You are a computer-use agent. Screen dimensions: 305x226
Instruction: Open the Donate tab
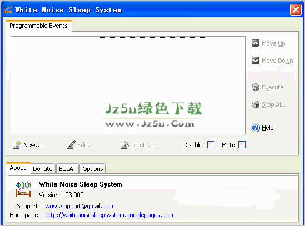point(43,169)
